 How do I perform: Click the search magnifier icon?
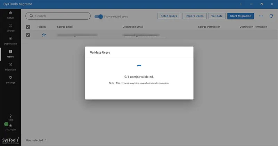pyautogui.click(x=31, y=16)
